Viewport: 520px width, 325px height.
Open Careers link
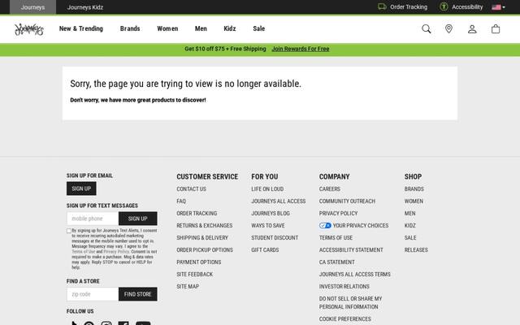pos(330,189)
